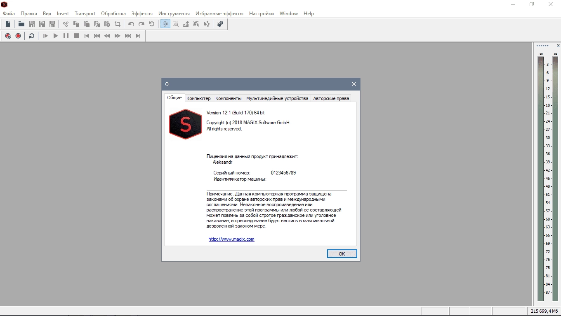
Task: Open a file using the folder icon
Action: point(21,24)
